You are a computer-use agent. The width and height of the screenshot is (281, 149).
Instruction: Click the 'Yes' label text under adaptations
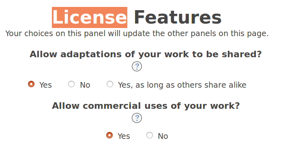(x=45, y=85)
